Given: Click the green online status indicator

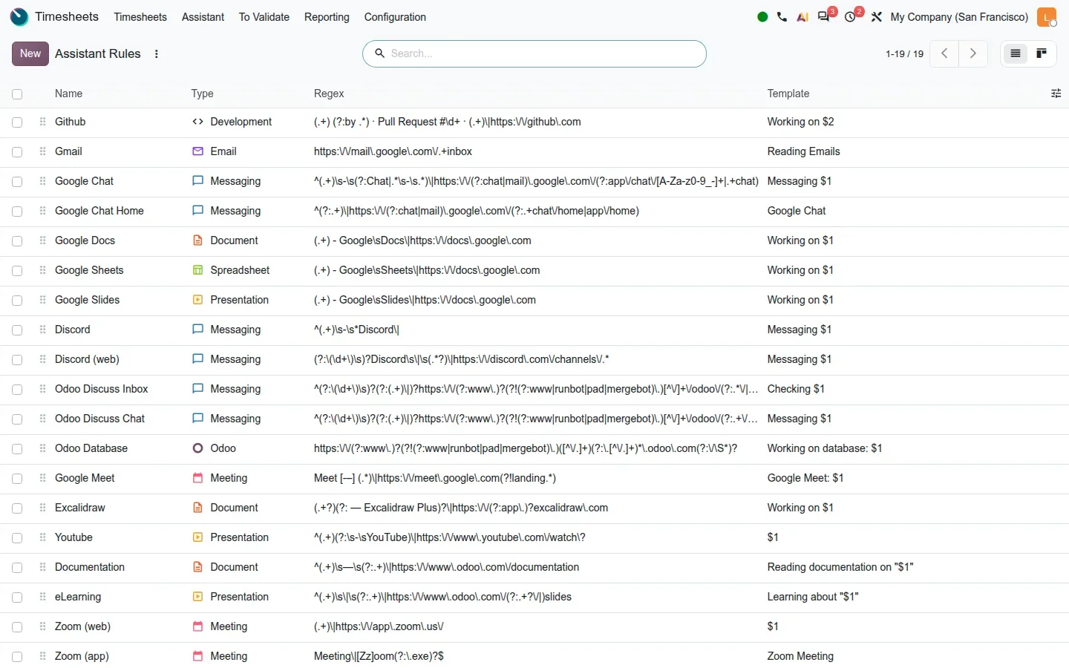Looking at the screenshot, I should 762,16.
